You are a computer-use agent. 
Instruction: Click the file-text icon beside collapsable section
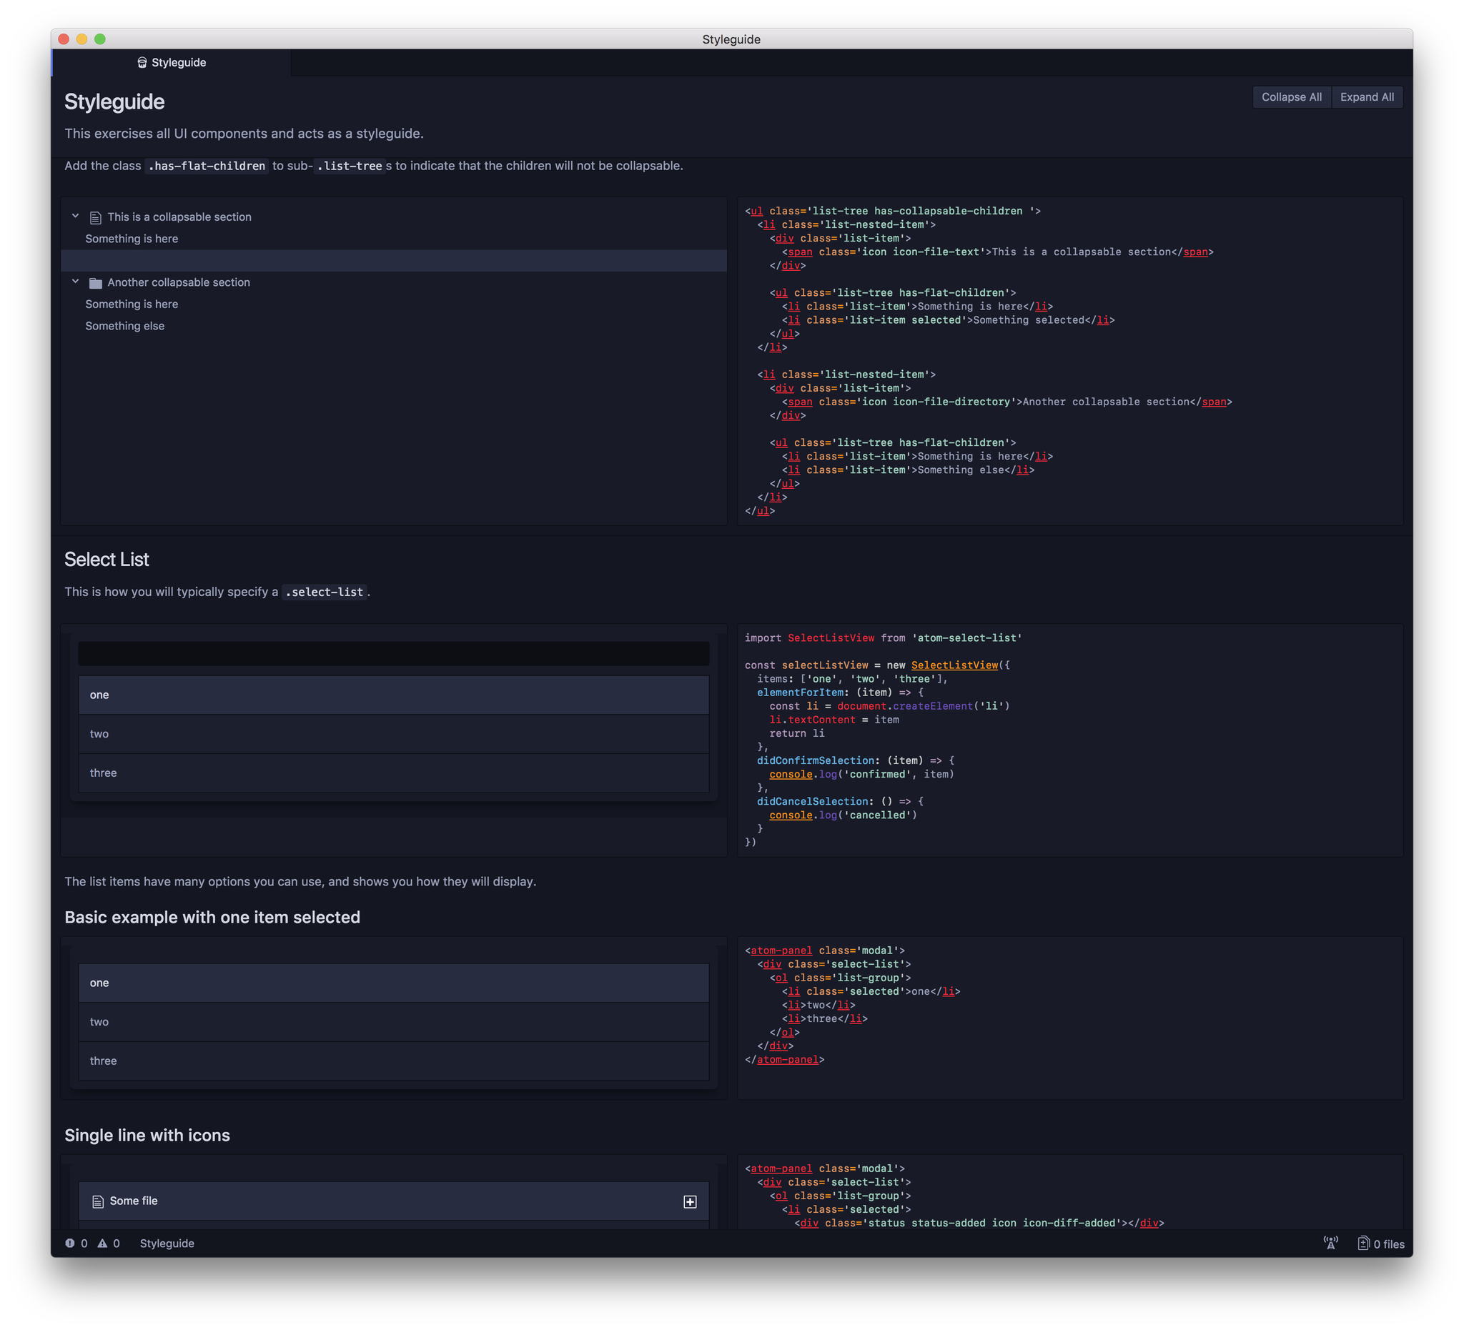[x=95, y=218]
